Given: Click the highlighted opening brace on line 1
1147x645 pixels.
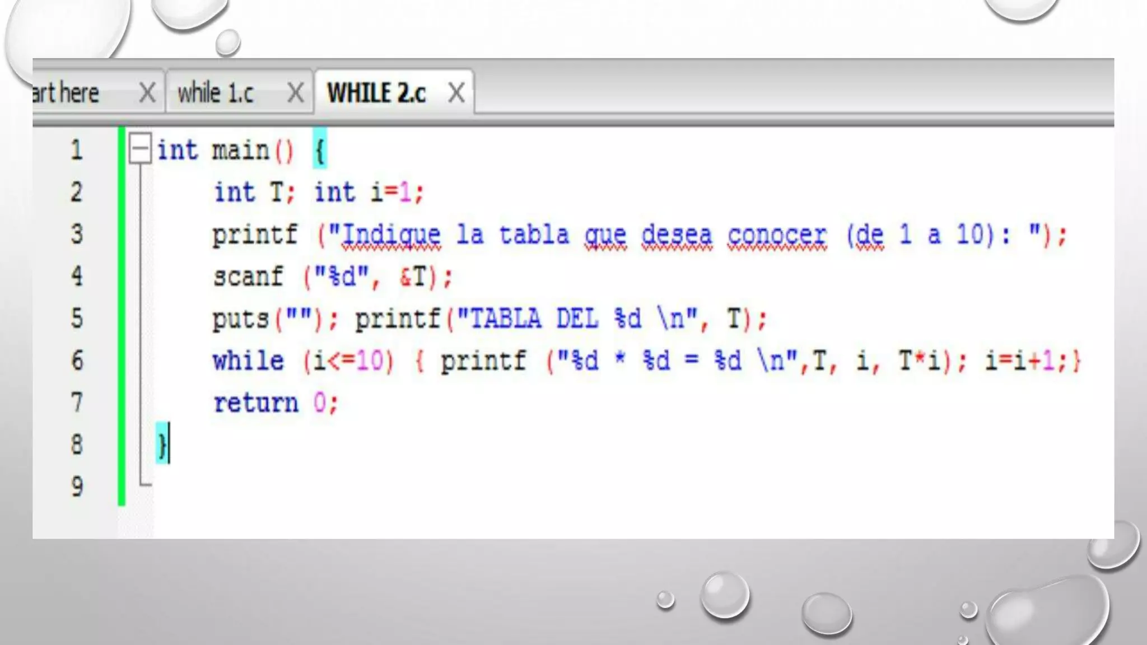Looking at the screenshot, I should coord(319,150).
